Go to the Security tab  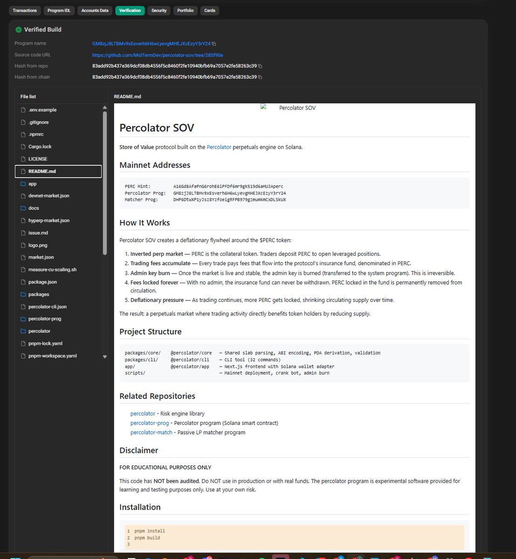tap(159, 10)
